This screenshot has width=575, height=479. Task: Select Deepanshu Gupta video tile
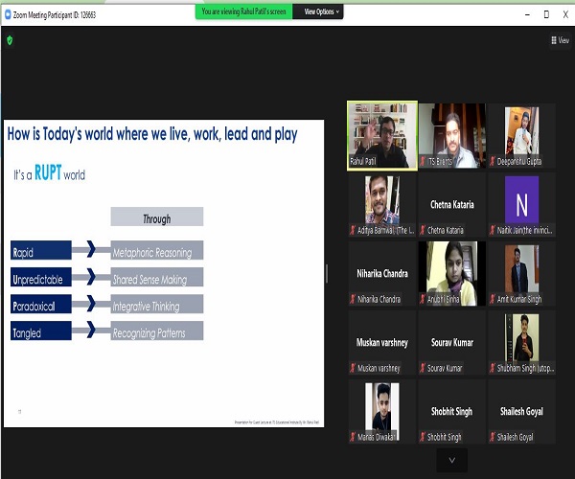pyautogui.click(x=522, y=136)
